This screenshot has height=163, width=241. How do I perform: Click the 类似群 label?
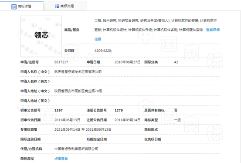tap(69, 51)
